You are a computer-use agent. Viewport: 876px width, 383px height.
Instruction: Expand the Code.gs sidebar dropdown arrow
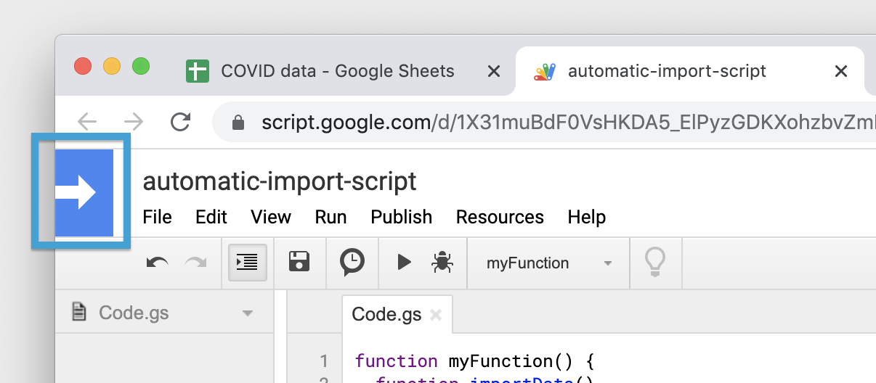pos(248,314)
